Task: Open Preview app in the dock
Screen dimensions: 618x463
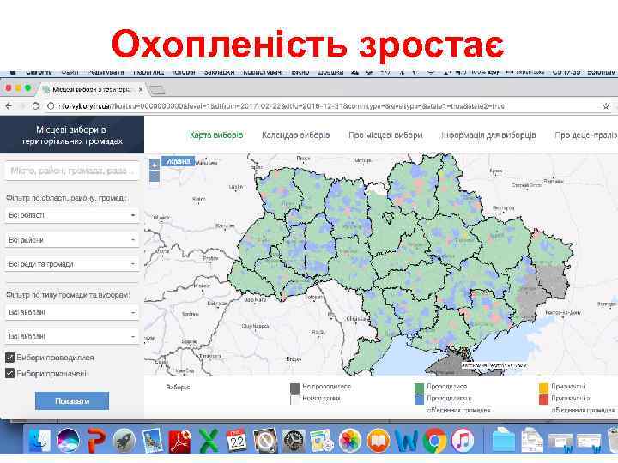Action: [x=153, y=441]
